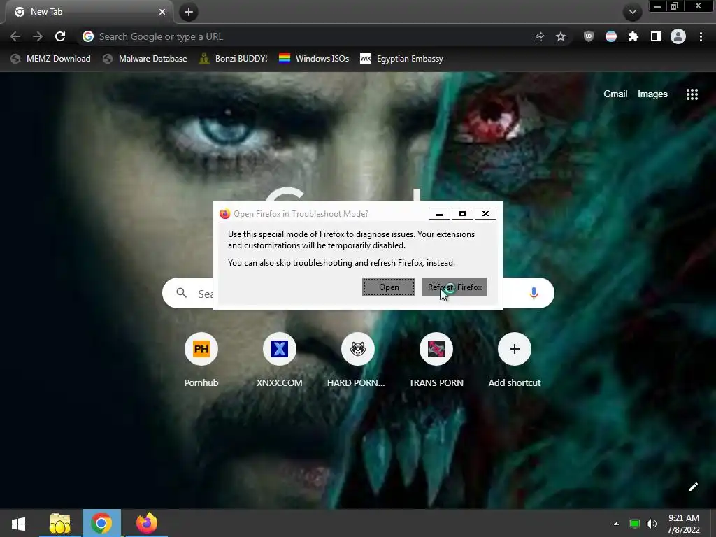This screenshot has width=716, height=537.
Task: Click the magnifier icon in Google search box
Action: 181,293
